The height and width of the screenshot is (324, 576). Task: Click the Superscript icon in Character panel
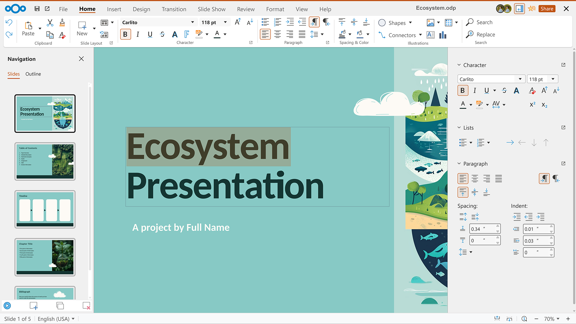[532, 104]
